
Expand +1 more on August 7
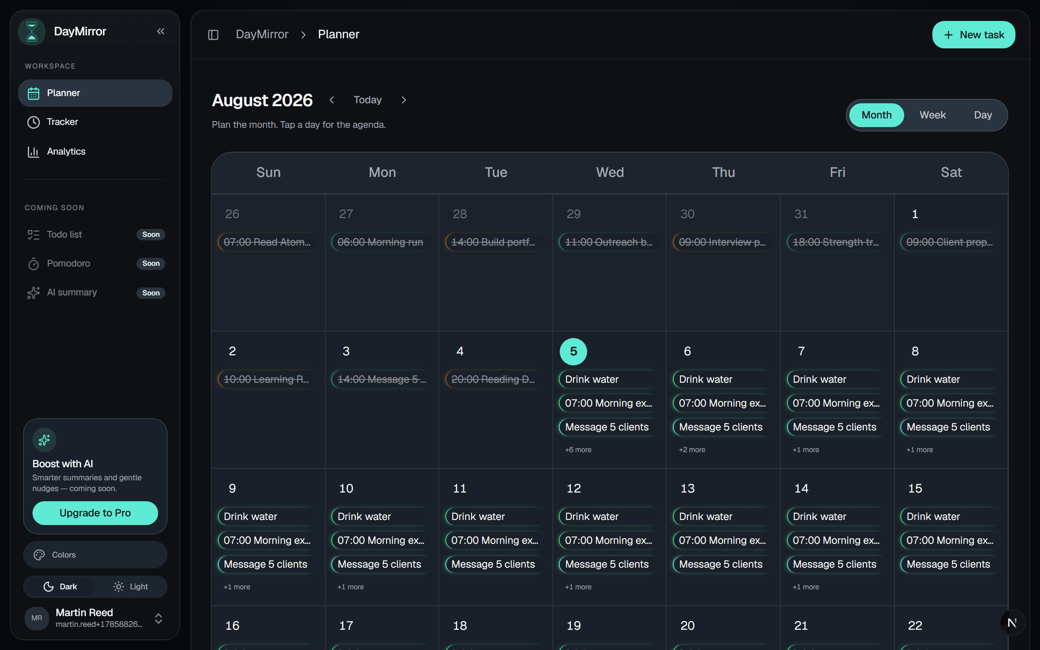806,450
